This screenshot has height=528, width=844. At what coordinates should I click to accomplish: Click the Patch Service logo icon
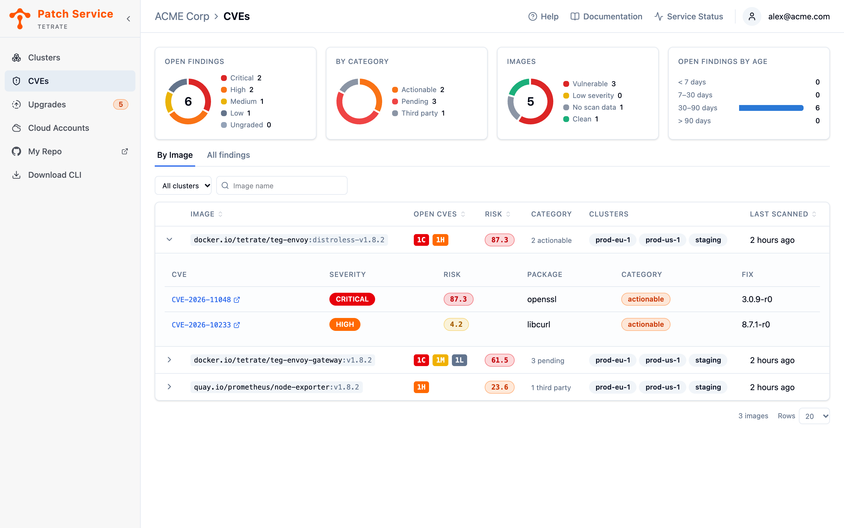coord(20,18)
